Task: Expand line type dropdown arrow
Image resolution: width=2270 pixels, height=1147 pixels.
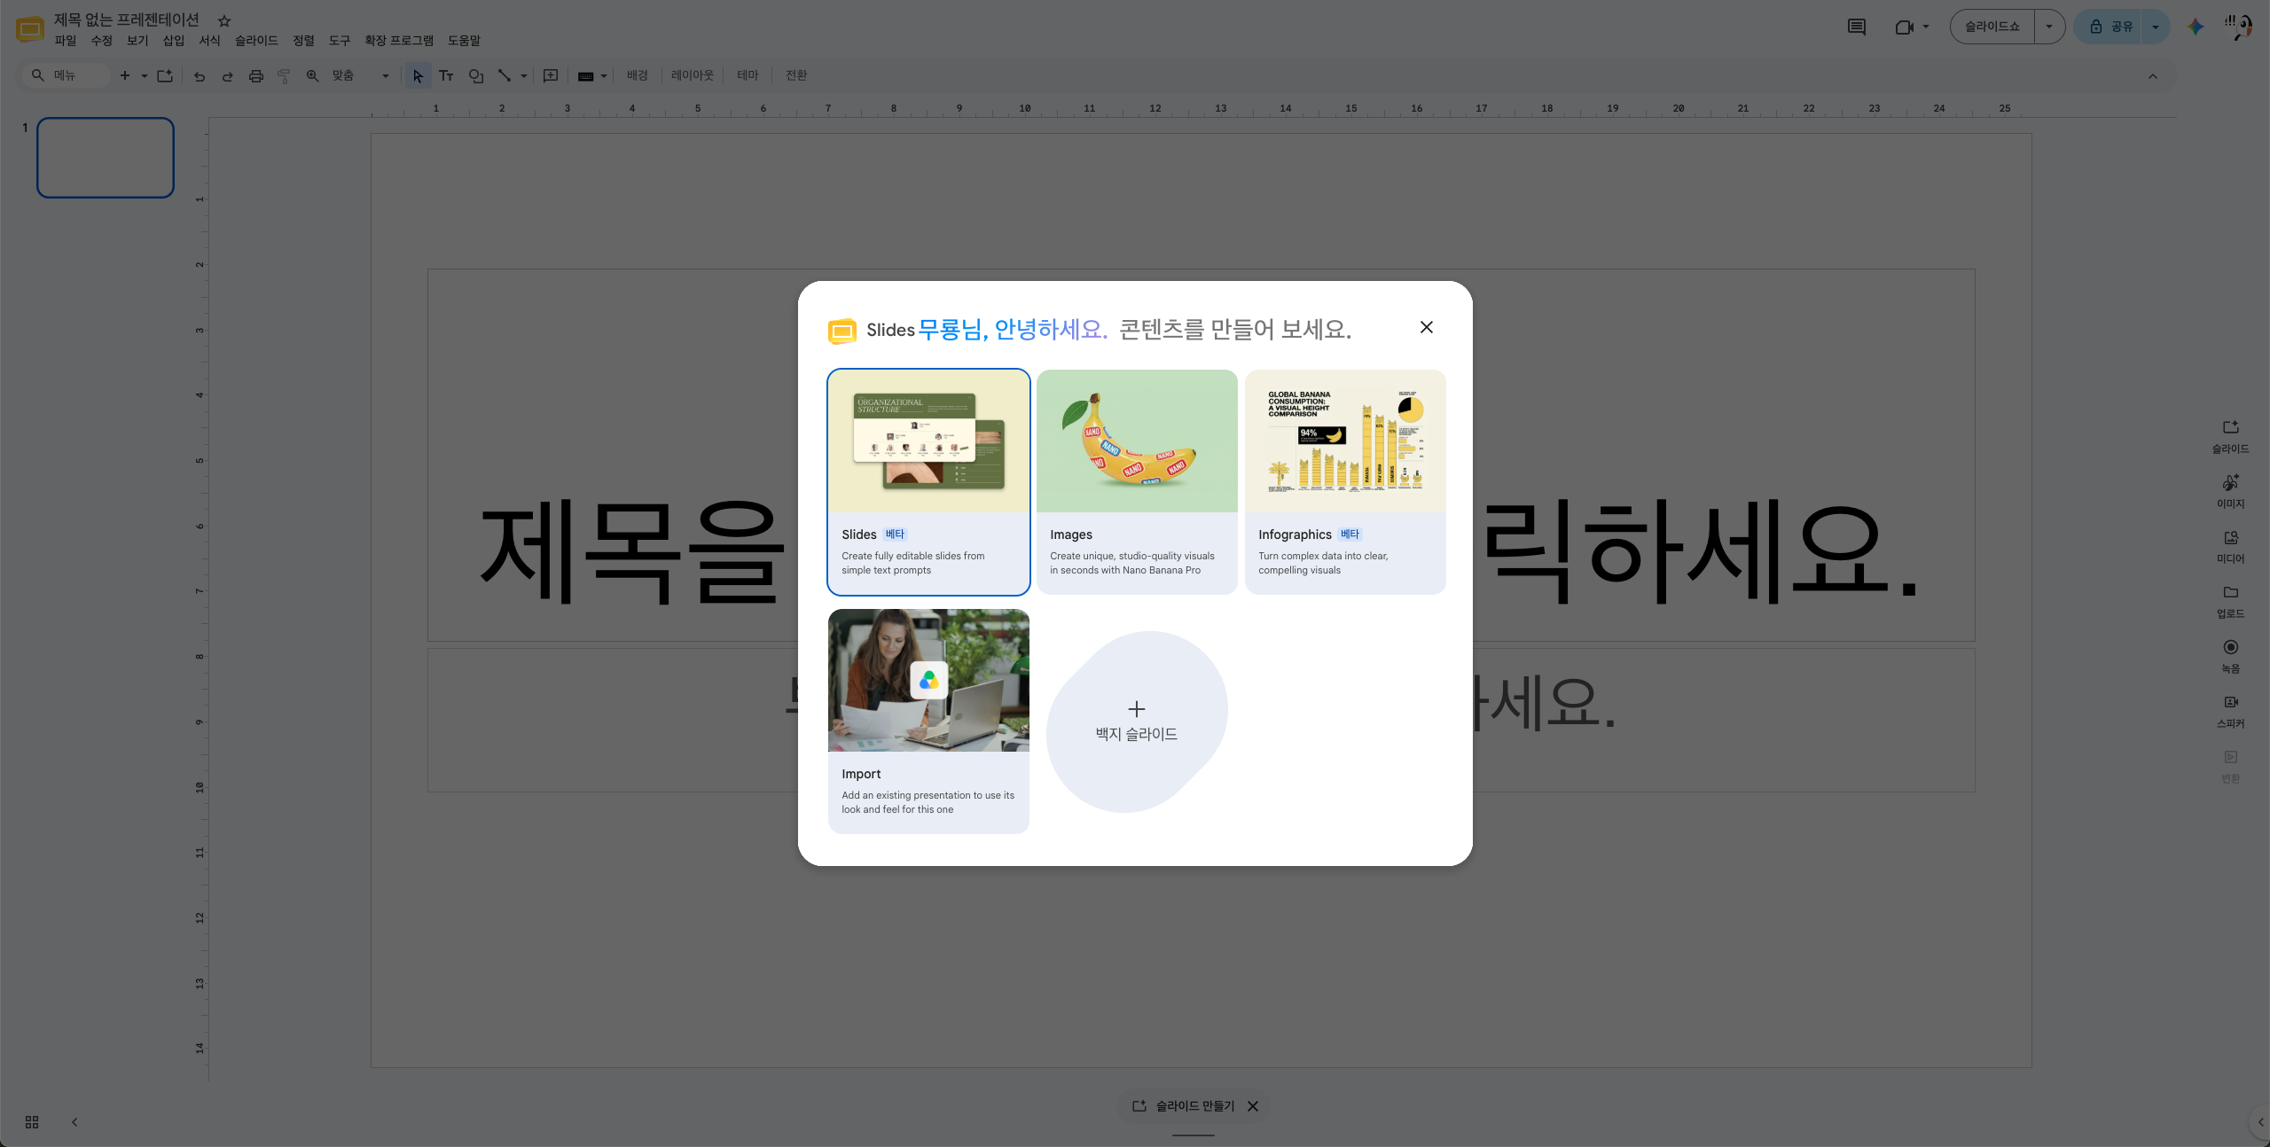Action: click(524, 76)
